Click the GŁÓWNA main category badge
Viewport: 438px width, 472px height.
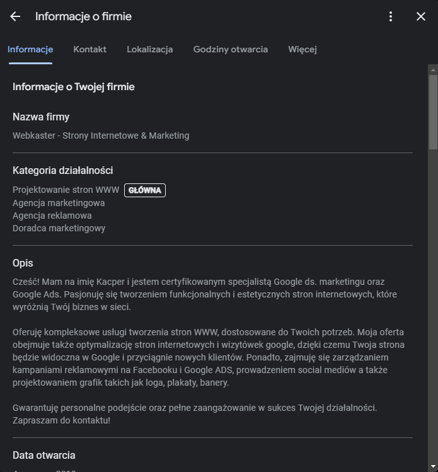click(x=145, y=190)
